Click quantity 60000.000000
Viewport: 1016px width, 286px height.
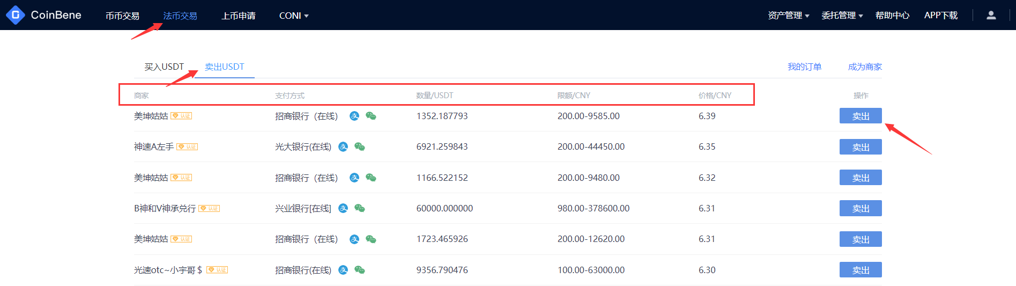444,208
